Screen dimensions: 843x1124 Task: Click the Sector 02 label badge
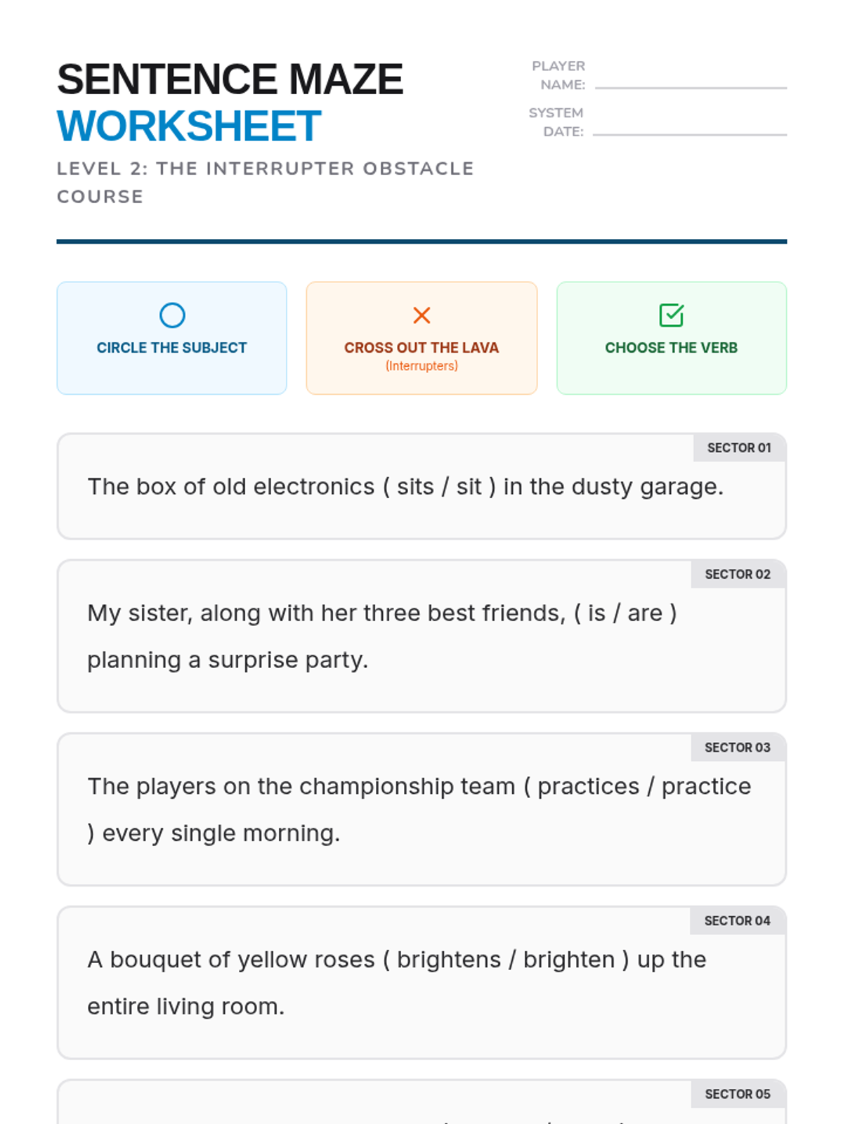tap(738, 575)
